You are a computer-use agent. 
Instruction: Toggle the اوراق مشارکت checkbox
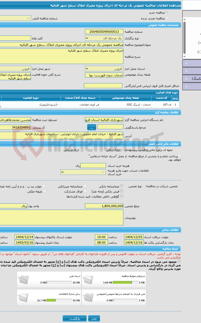tap(85, 191)
